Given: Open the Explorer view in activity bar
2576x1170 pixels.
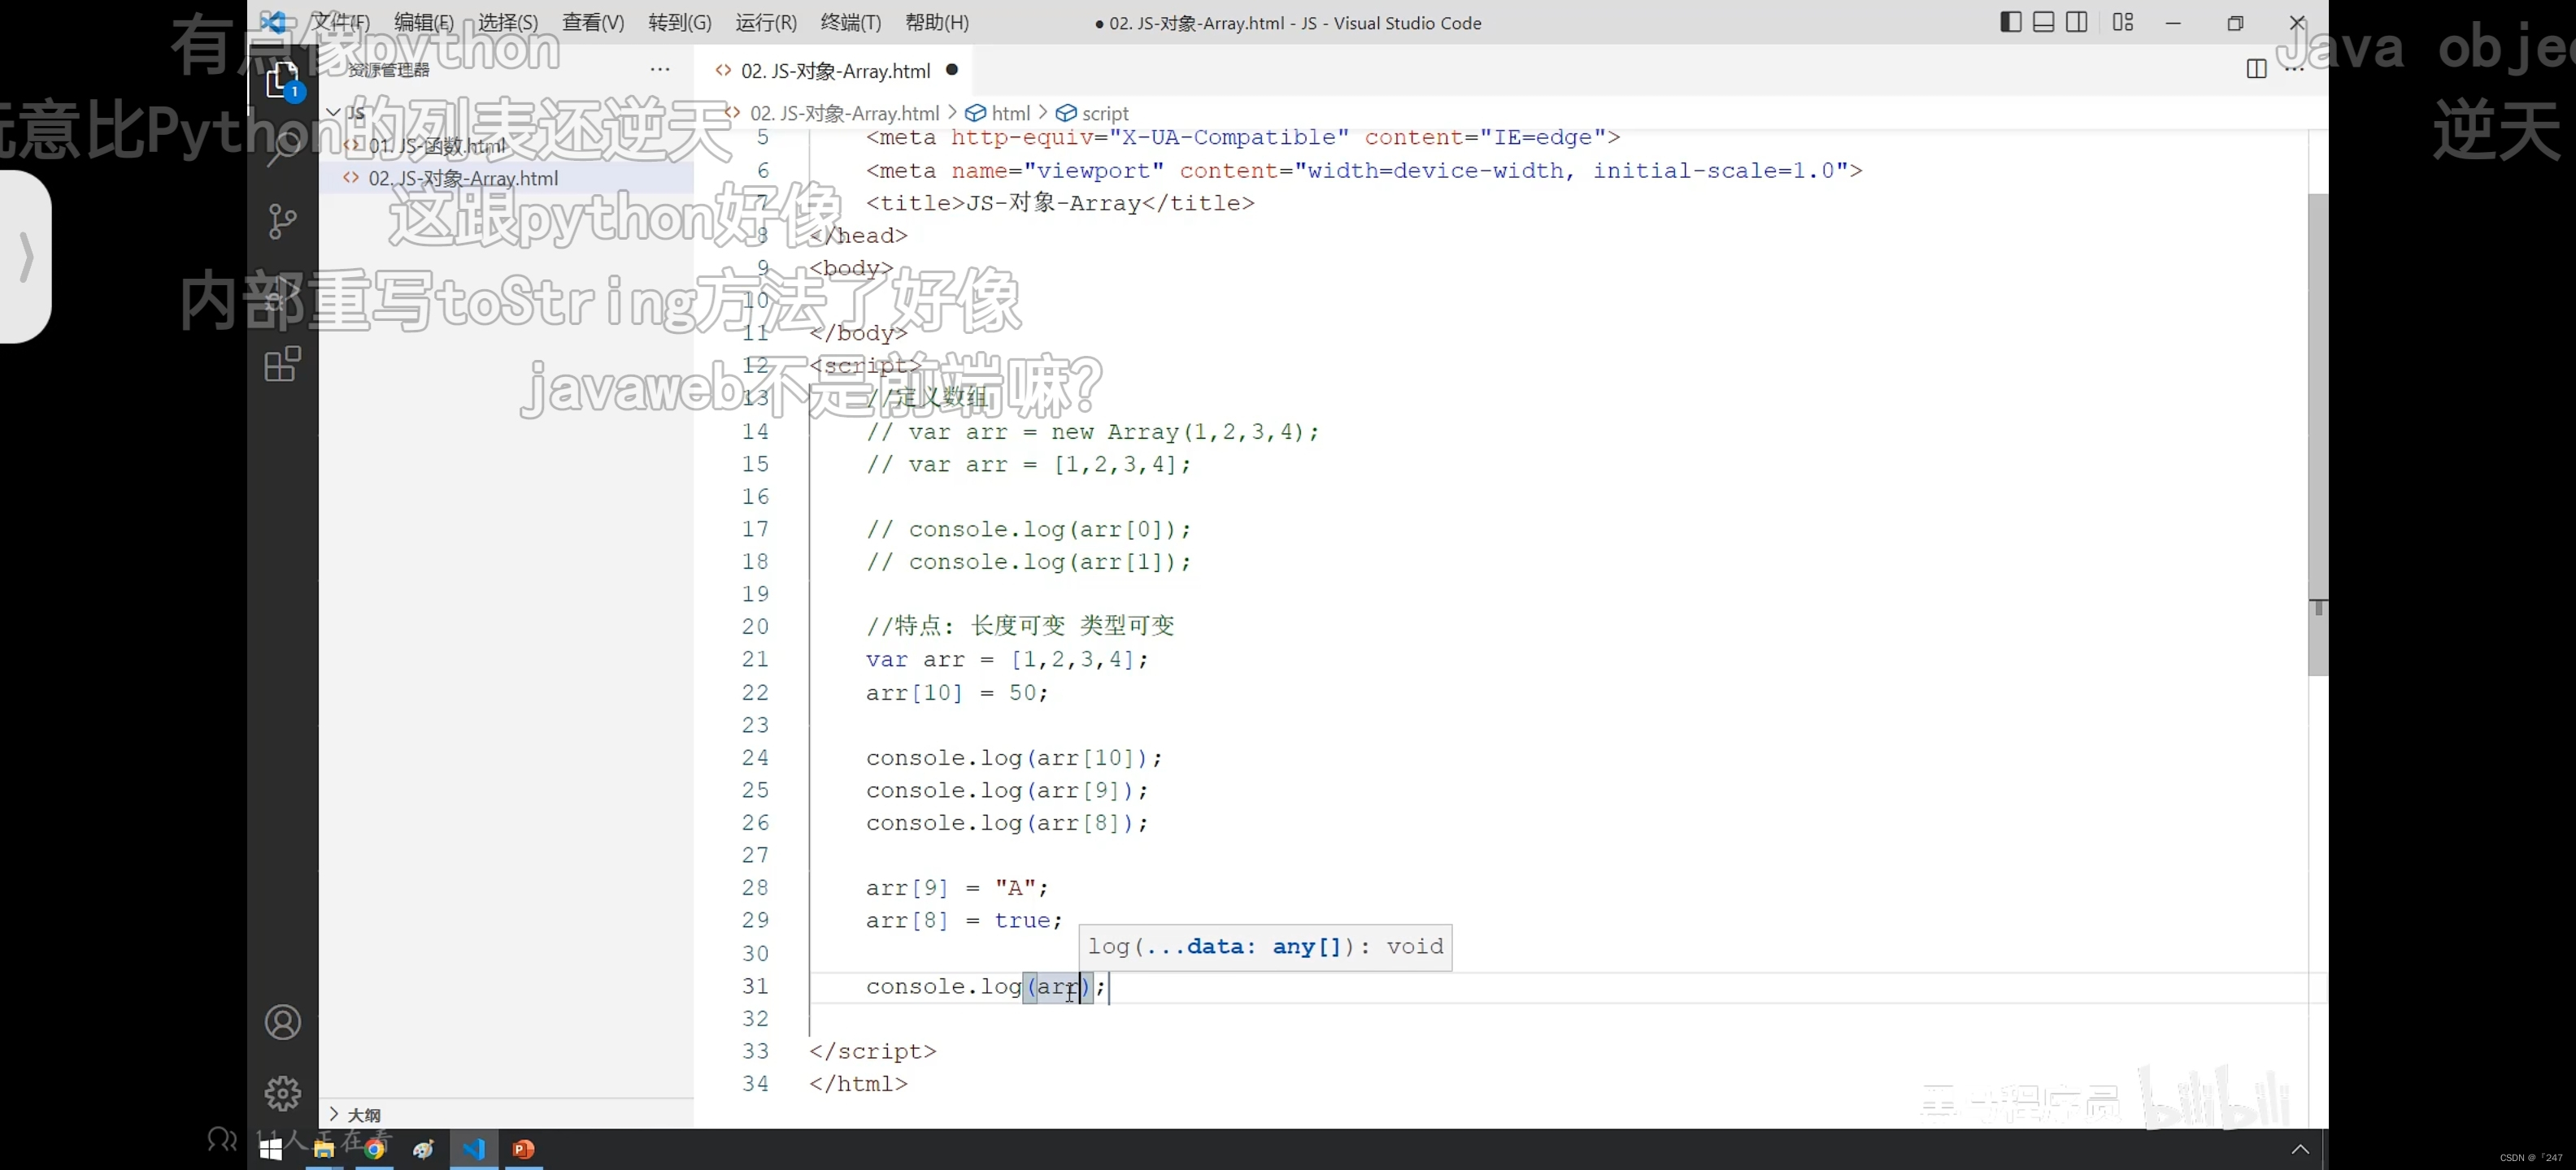Looking at the screenshot, I should [x=283, y=80].
